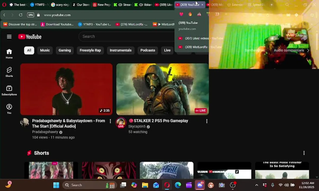Open the You section in sidebar
This screenshot has height=191, width=319.
pos(9,109)
